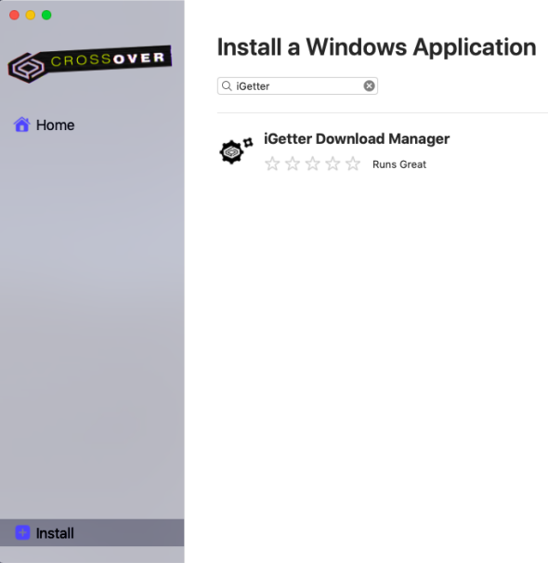The width and height of the screenshot is (548, 563).
Task: Minimize the window with the yellow button
Action: coord(31,15)
